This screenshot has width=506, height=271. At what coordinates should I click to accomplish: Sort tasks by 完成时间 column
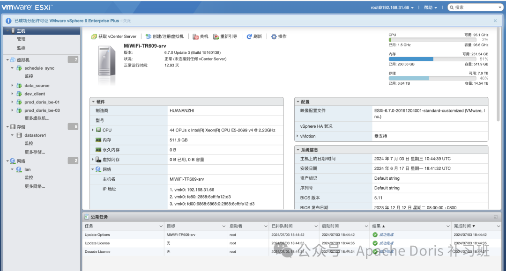pyautogui.click(x=464, y=226)
